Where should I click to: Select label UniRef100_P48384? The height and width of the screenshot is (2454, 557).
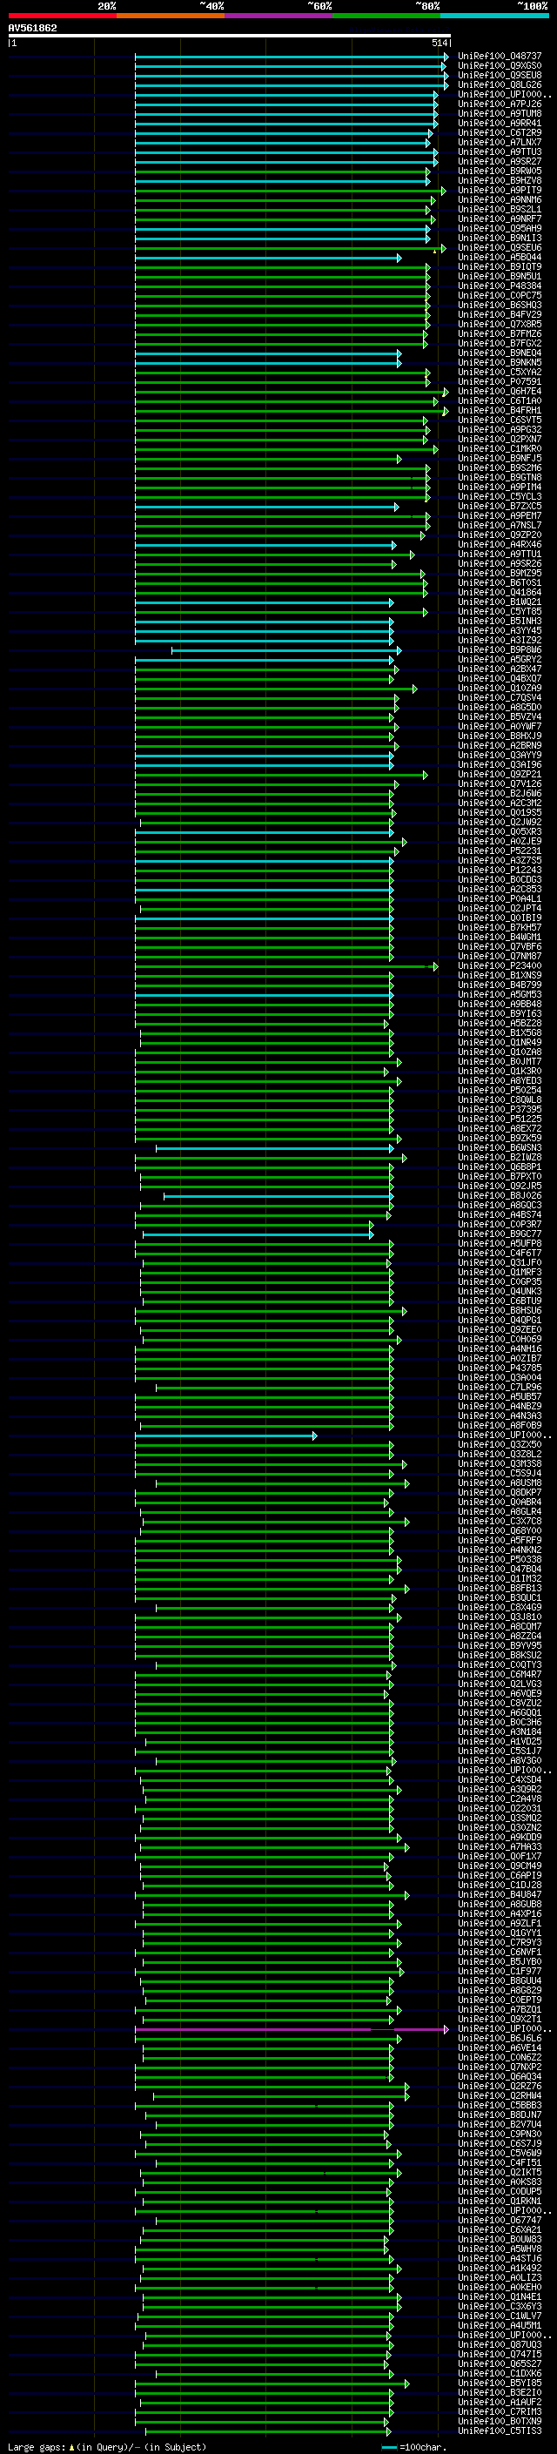coord(500,286)
